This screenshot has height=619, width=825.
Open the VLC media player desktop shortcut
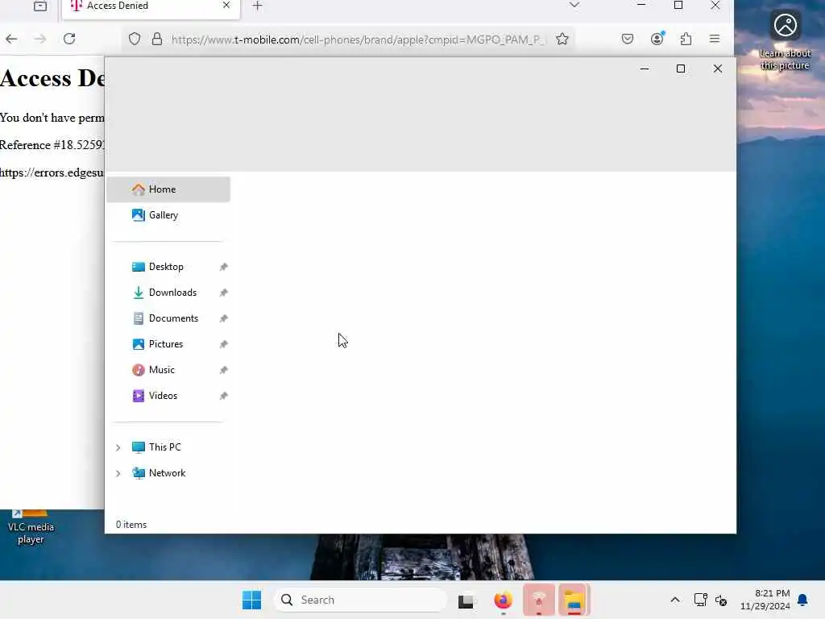[x=31, y=528]
